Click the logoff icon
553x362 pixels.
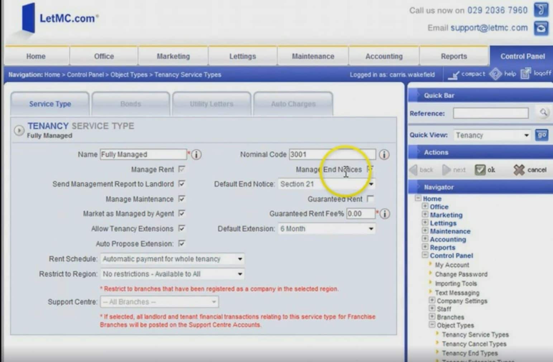coord(526,74)
